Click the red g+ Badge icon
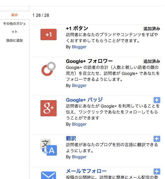Screen dimensions: 165x179 coord(49,108)
